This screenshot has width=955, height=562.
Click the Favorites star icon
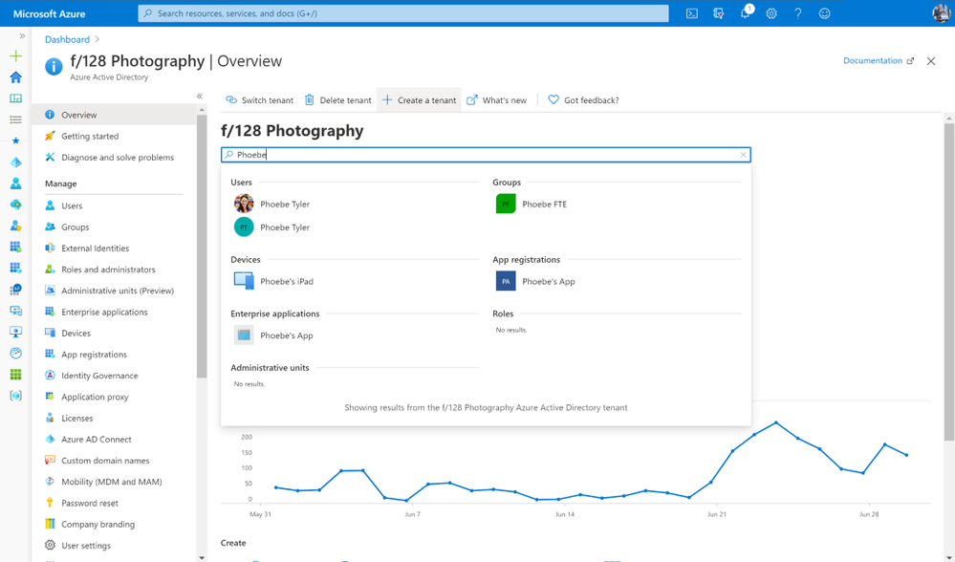point(16,140)
